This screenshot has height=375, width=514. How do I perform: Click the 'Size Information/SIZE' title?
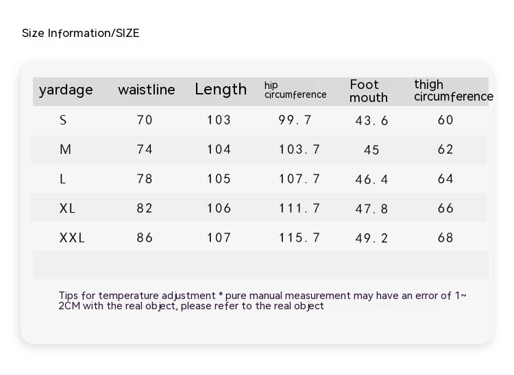pyautogui.click(x=80, y=33)
